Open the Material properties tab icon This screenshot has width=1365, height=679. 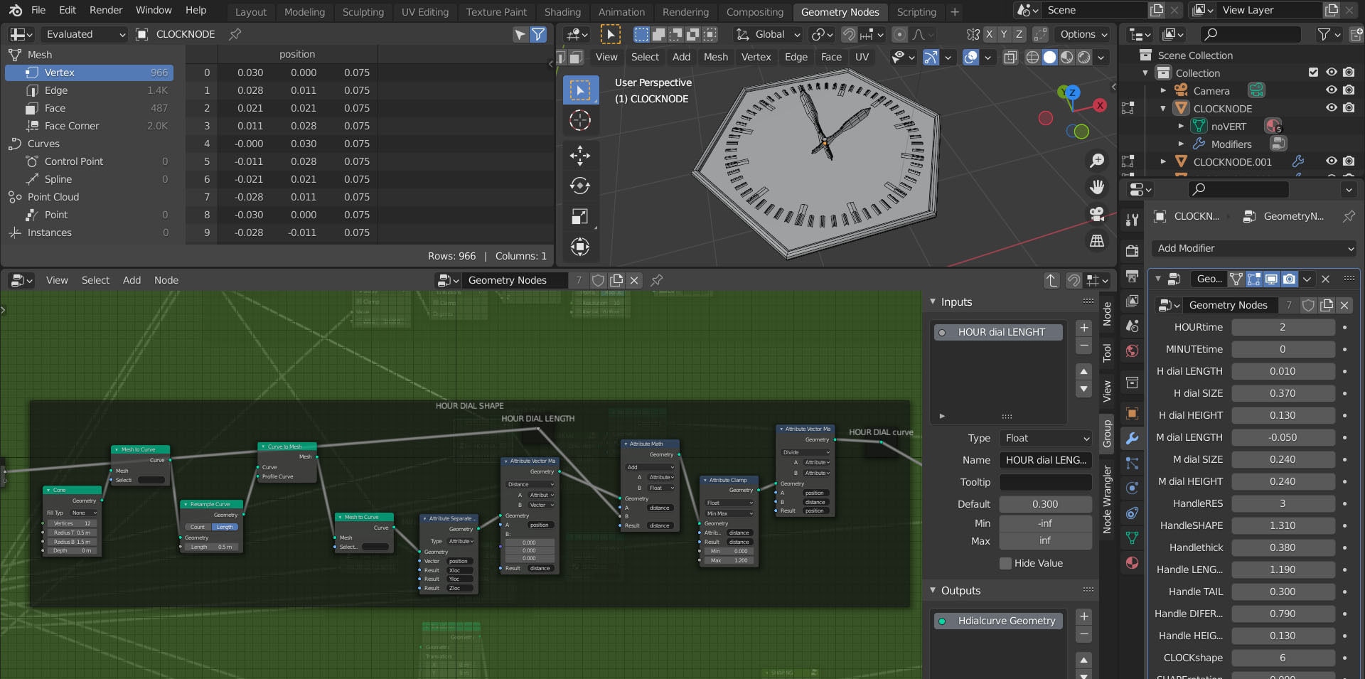click(x=1133, y=563)
